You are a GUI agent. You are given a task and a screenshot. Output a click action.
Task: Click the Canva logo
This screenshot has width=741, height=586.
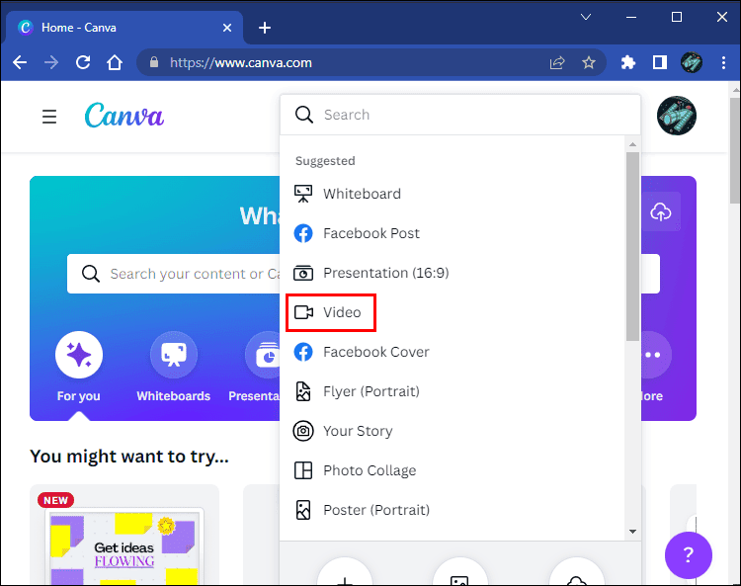click(124, 116)
